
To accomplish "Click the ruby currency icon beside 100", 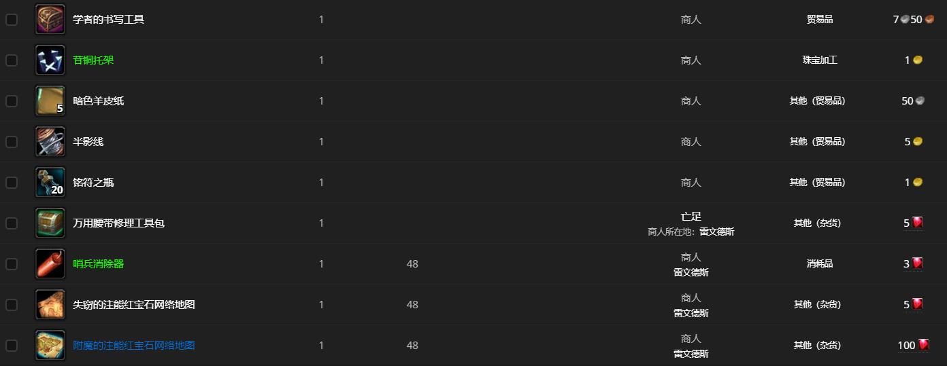I will tap(923, 345).
